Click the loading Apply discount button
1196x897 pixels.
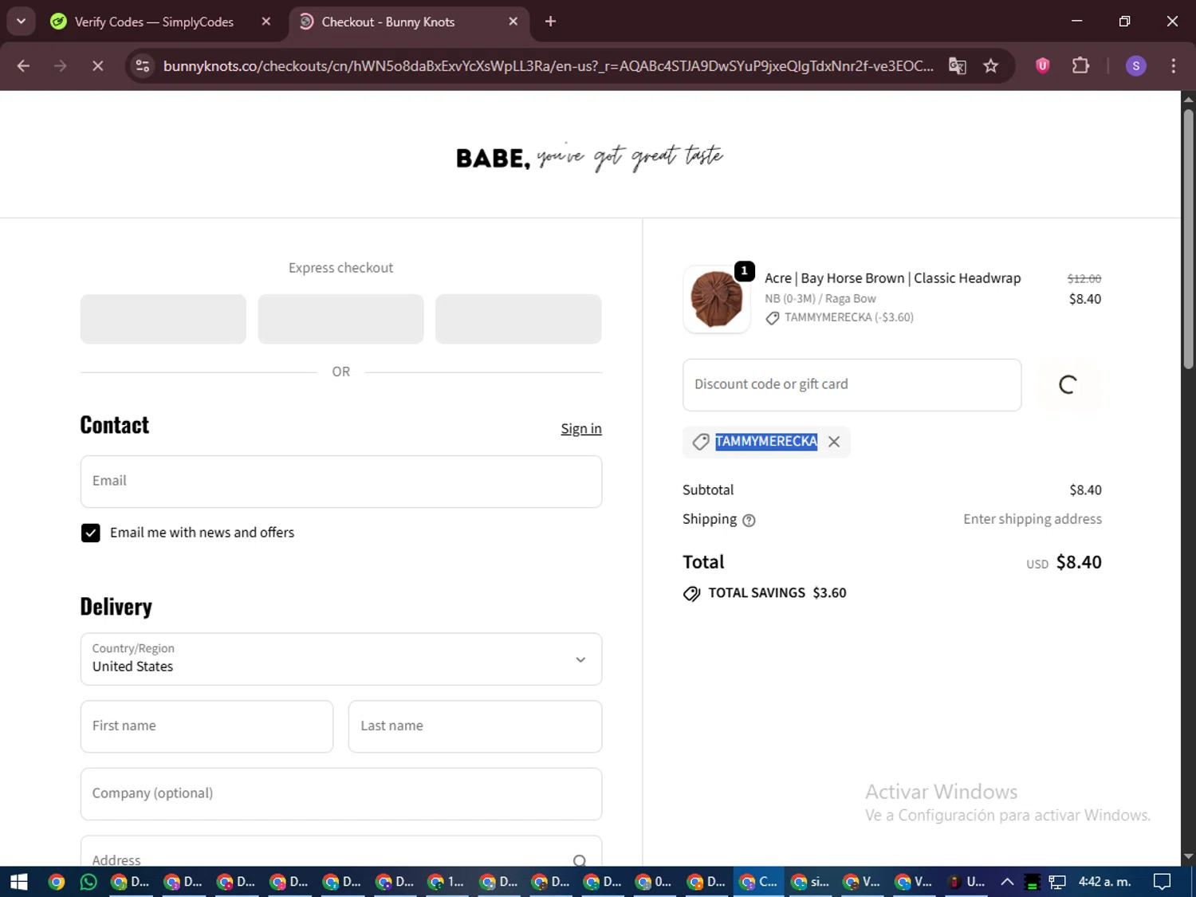coord(1068,385)
